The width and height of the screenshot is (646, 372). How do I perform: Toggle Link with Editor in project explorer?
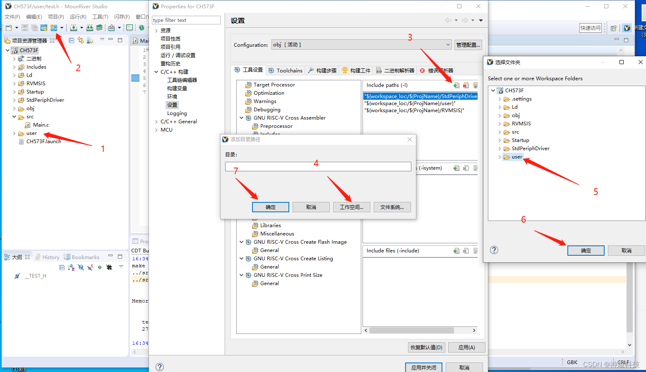click(81, 40)
